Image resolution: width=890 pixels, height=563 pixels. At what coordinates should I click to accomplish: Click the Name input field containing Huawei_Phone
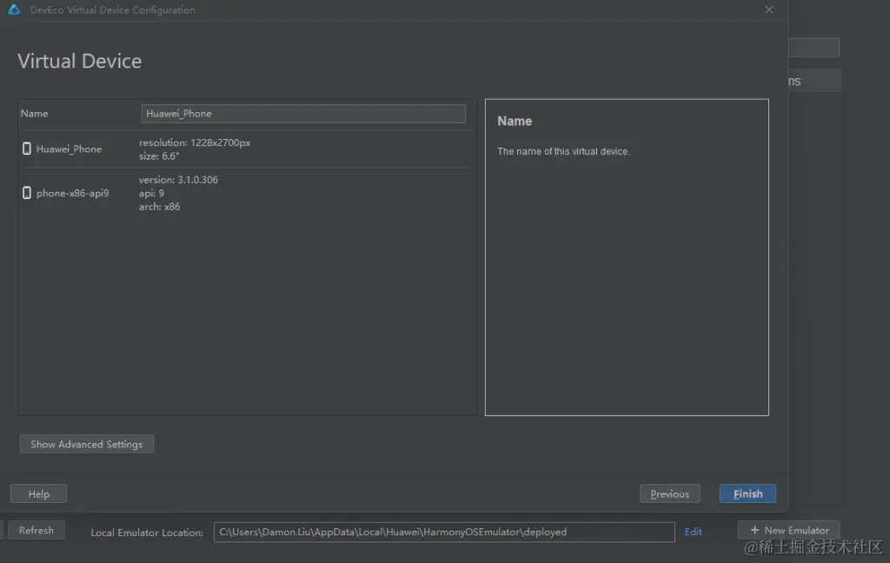point(303,114)
